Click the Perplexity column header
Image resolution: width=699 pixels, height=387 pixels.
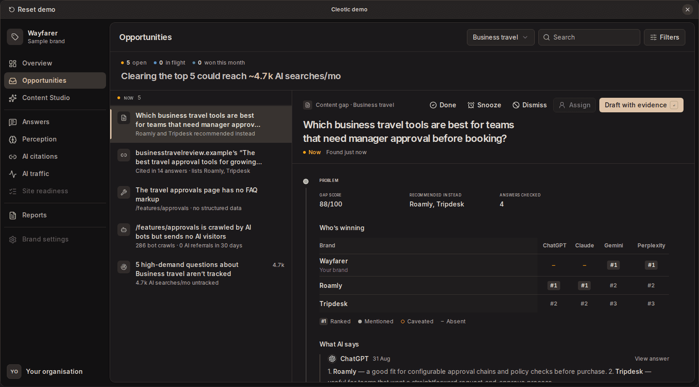651,246
